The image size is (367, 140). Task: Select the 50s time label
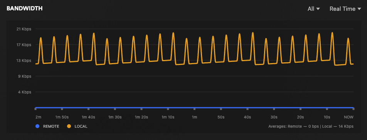[x=221, y=117]
